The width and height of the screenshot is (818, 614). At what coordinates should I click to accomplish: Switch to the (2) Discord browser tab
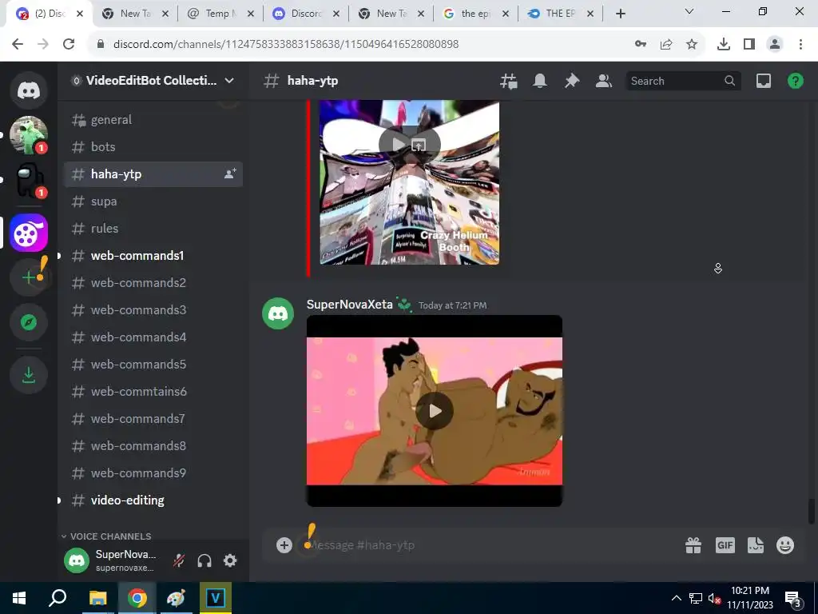point(50,14)
